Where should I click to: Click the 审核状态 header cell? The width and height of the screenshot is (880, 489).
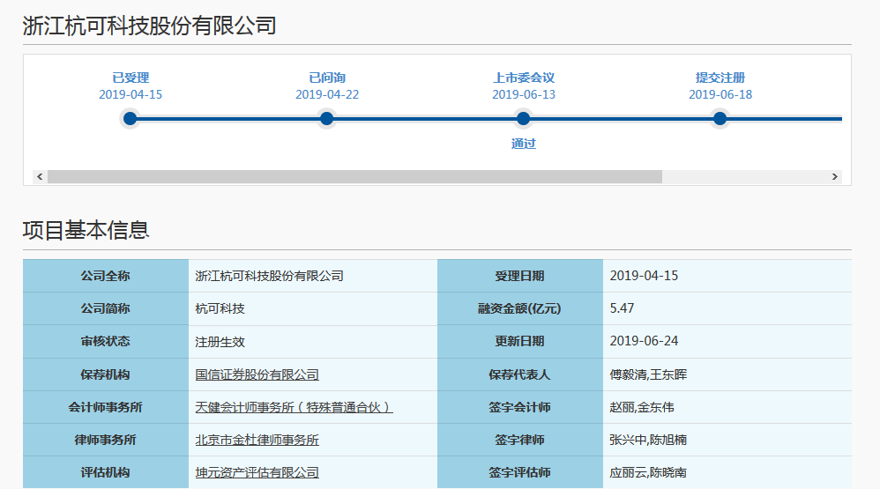(106, 342)
